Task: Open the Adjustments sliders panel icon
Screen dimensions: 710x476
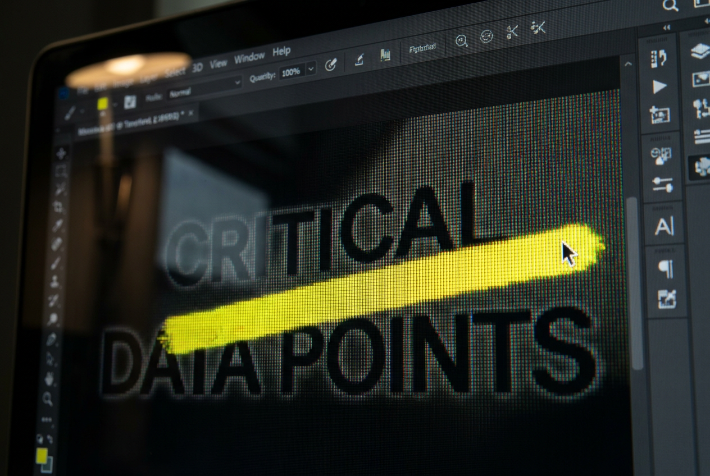Action: (x=662, y=185)
